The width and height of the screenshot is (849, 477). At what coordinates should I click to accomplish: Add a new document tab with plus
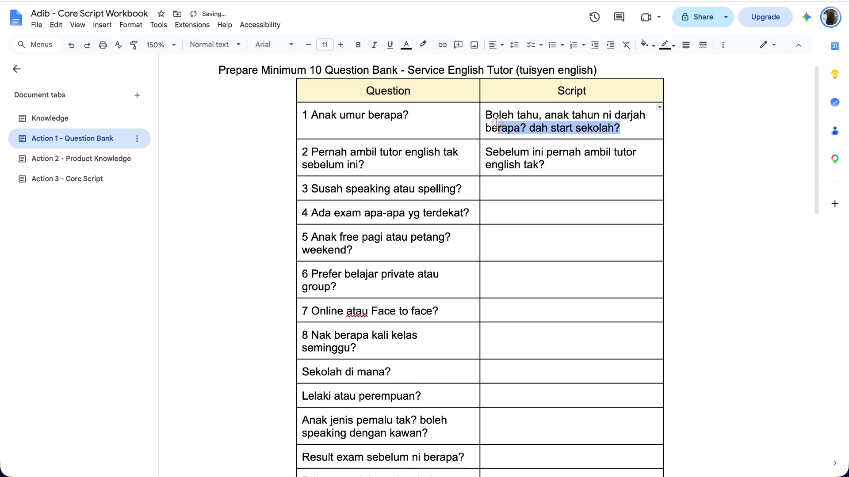[x=137, y=95]
